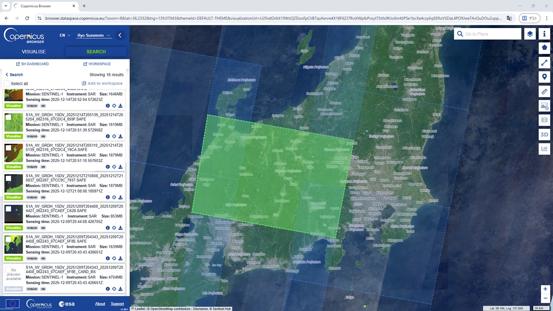553x311 pixels.
Task: Open the map layers selector icon
Action: (530, 34)
